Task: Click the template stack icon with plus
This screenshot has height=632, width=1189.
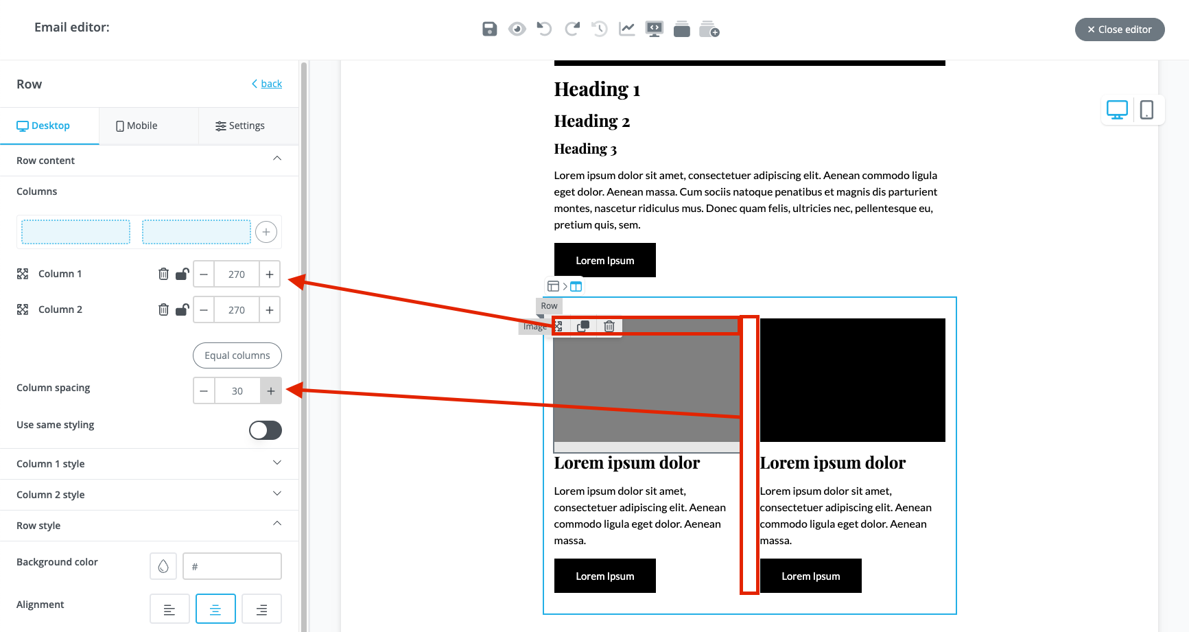Action: click(x=709, y=29)
